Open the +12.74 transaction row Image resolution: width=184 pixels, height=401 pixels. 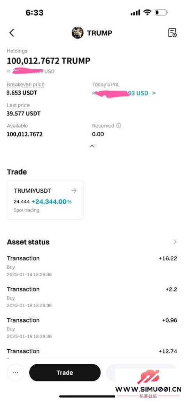tap(92, 353)
